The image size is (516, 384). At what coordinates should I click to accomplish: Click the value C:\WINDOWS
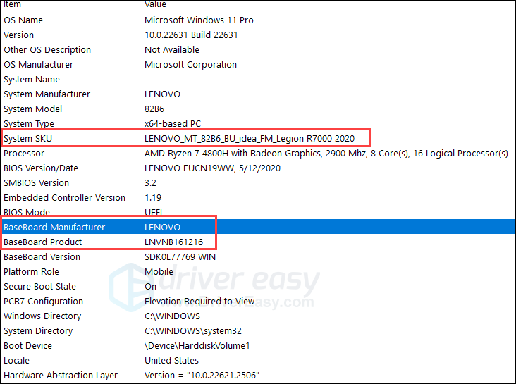(x=172, y=316)
